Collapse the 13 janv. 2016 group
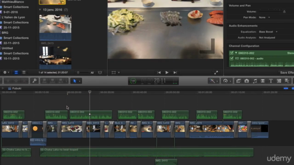 pyautogui.click(x=40, y=10)
